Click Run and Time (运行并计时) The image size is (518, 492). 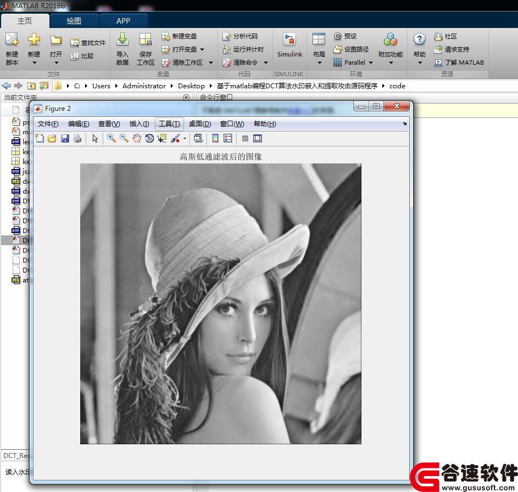pos(243,49)
